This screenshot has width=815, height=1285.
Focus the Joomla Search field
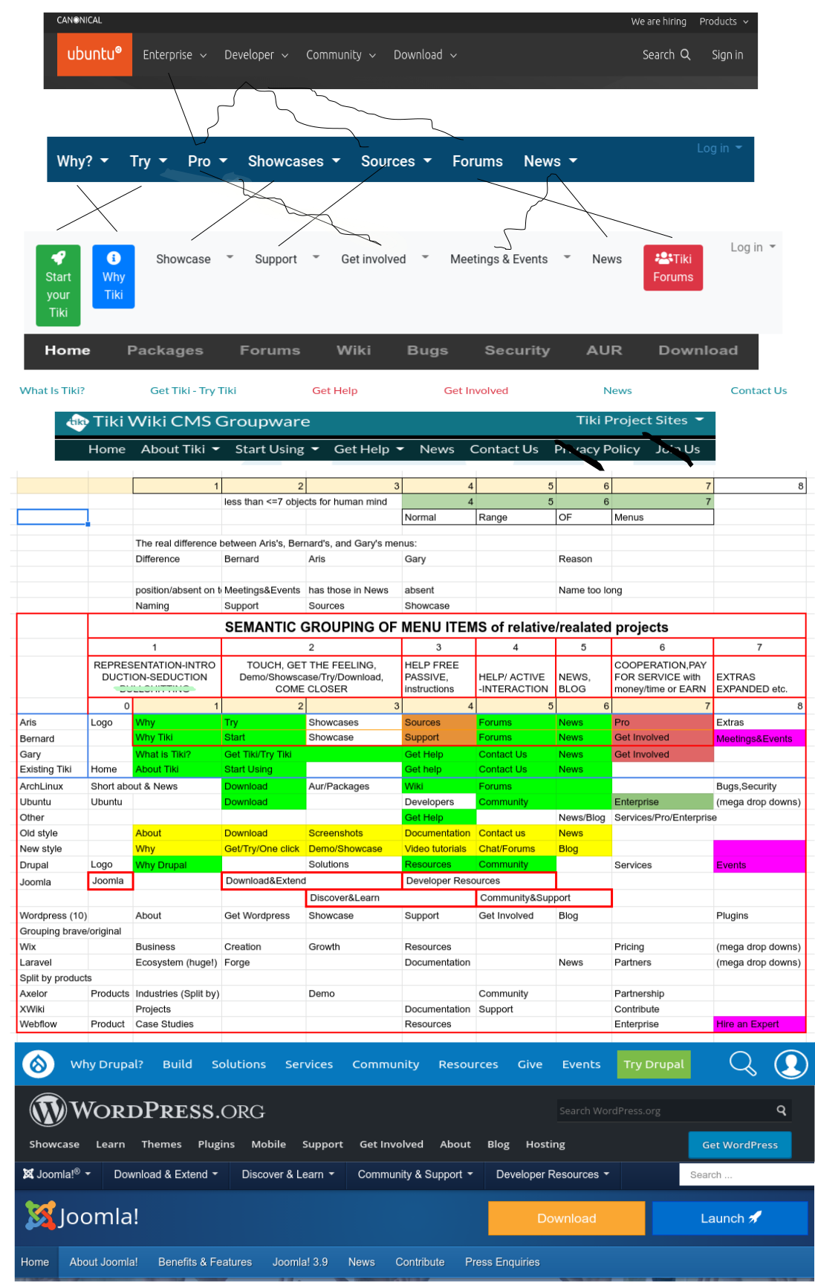747,1174
